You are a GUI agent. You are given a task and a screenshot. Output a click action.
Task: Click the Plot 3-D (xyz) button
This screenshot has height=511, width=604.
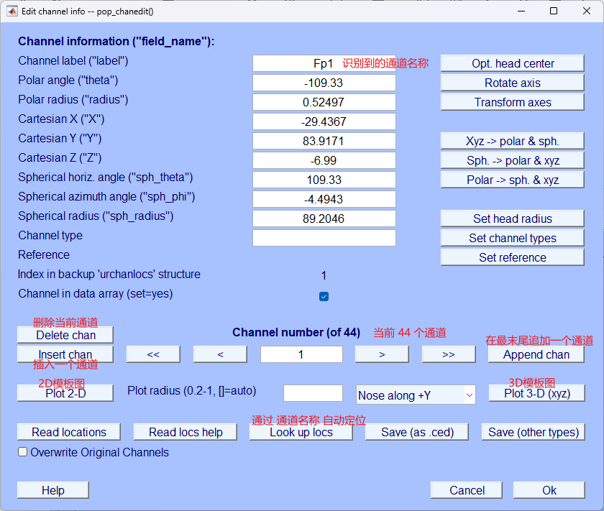[537, 393]
